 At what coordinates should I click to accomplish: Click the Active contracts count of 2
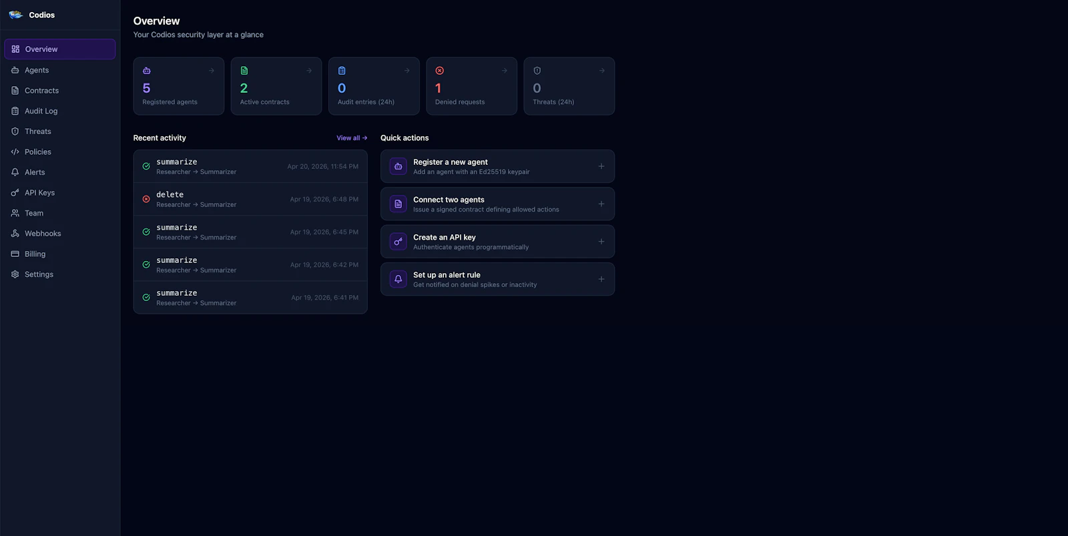[244, 88]
